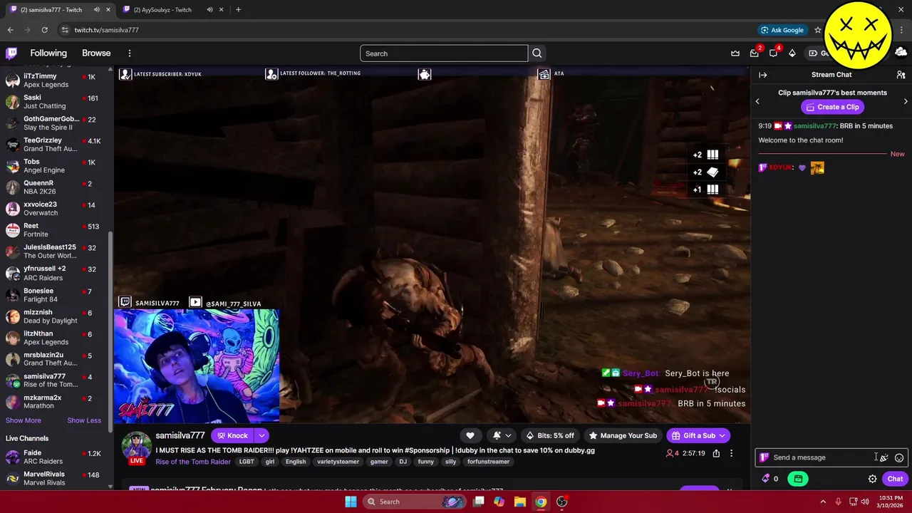Open mizznish Dead by Daylight channel

point(56,316)
